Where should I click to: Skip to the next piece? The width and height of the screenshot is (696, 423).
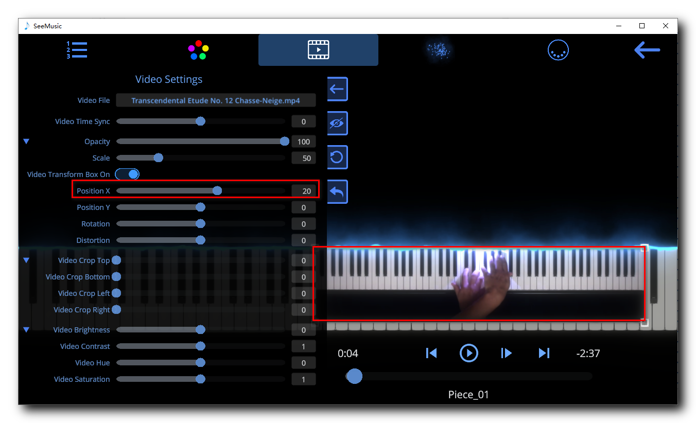point(544,353)
